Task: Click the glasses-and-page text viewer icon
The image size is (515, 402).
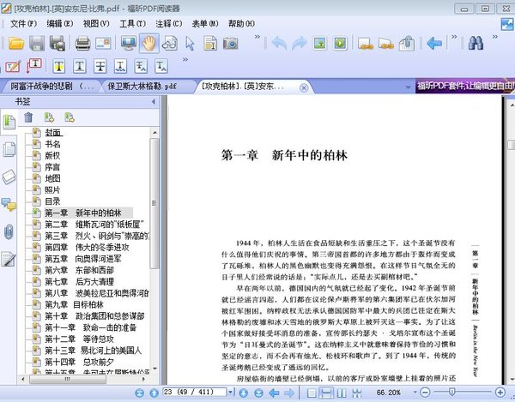Action: (x=170, y=43)
